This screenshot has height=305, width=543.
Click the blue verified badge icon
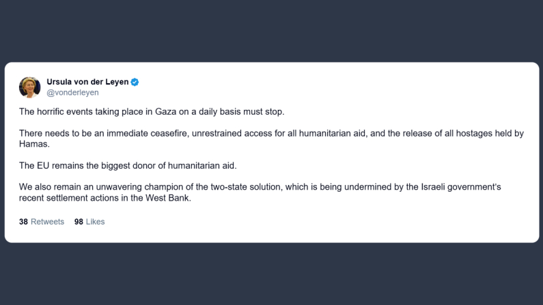coord(135,82)
